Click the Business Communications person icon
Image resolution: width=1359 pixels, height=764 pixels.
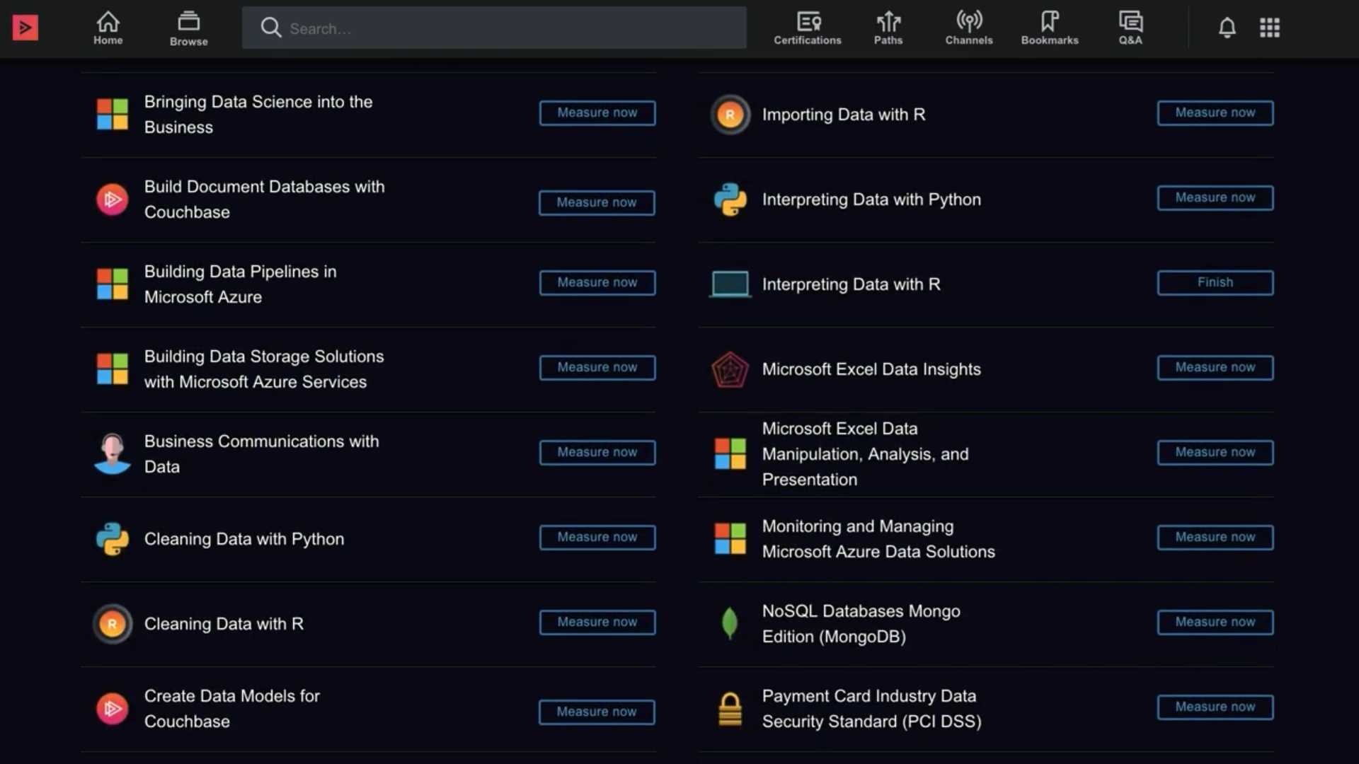pos(113,453)
